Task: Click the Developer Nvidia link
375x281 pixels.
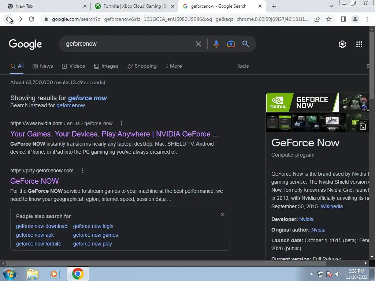Action: [307, 220]
